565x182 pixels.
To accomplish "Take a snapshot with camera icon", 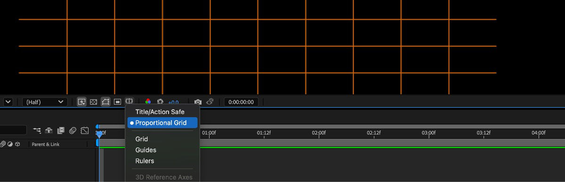I will pos(198,102).
